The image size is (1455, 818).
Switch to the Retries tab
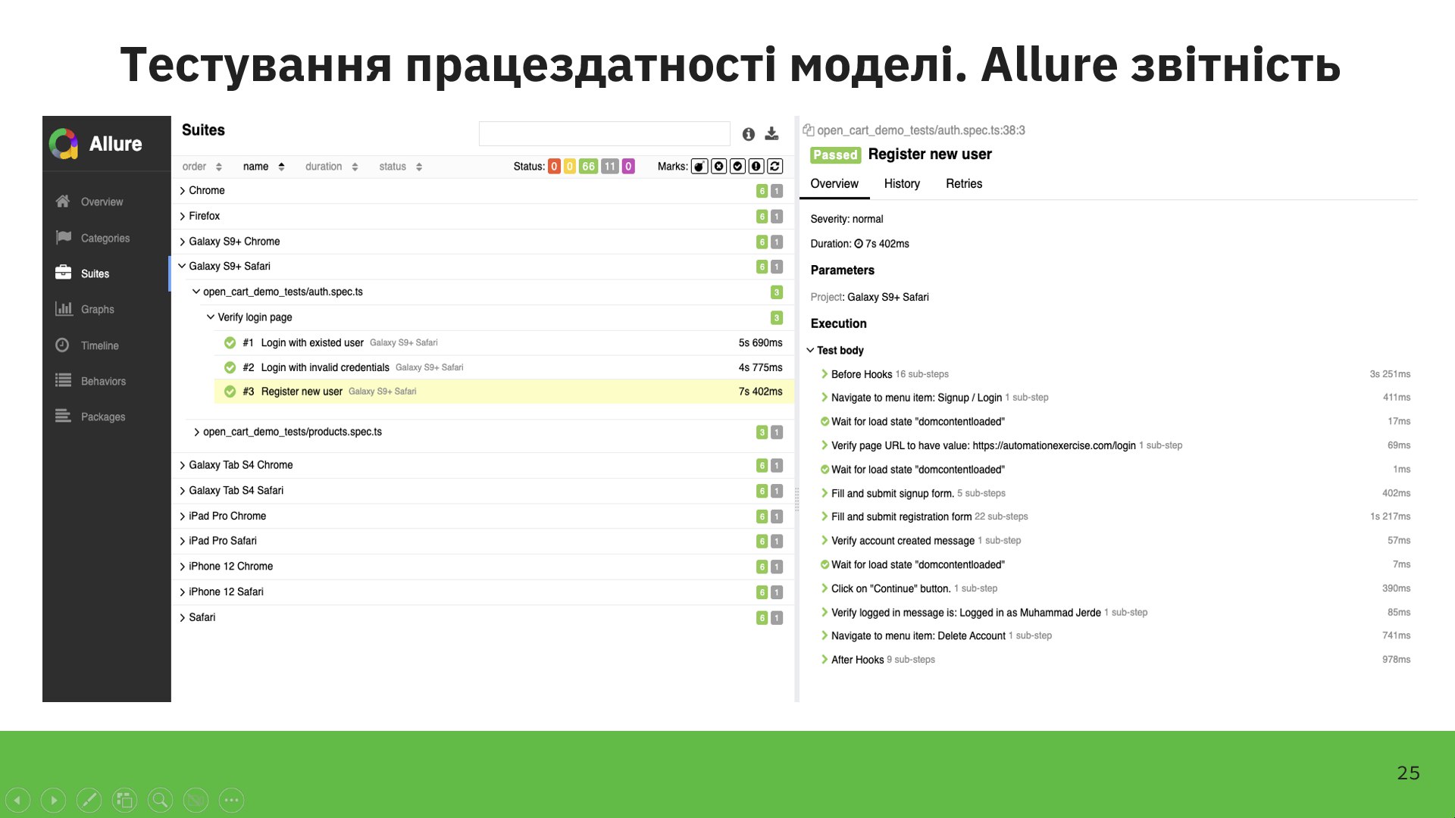pyautogui.click(x=963, y=184)
